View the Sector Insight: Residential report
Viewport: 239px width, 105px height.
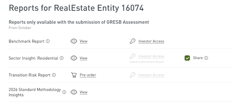pyautogui.click(x=83, y=58)
